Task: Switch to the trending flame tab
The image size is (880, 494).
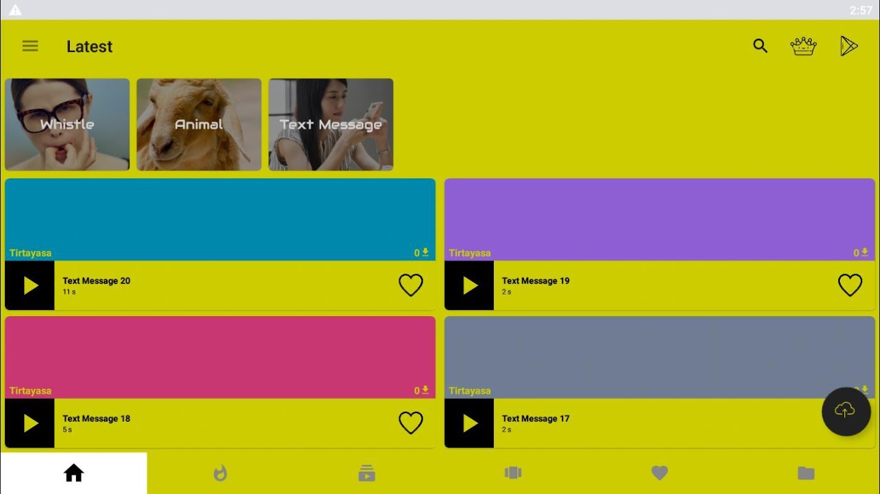Action: pos(220,474)
